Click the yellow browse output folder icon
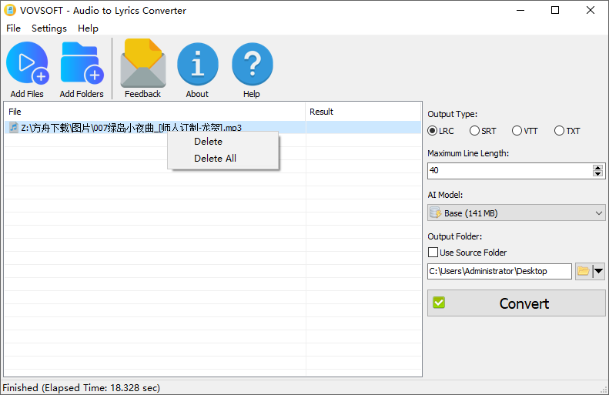 [584, 271]
